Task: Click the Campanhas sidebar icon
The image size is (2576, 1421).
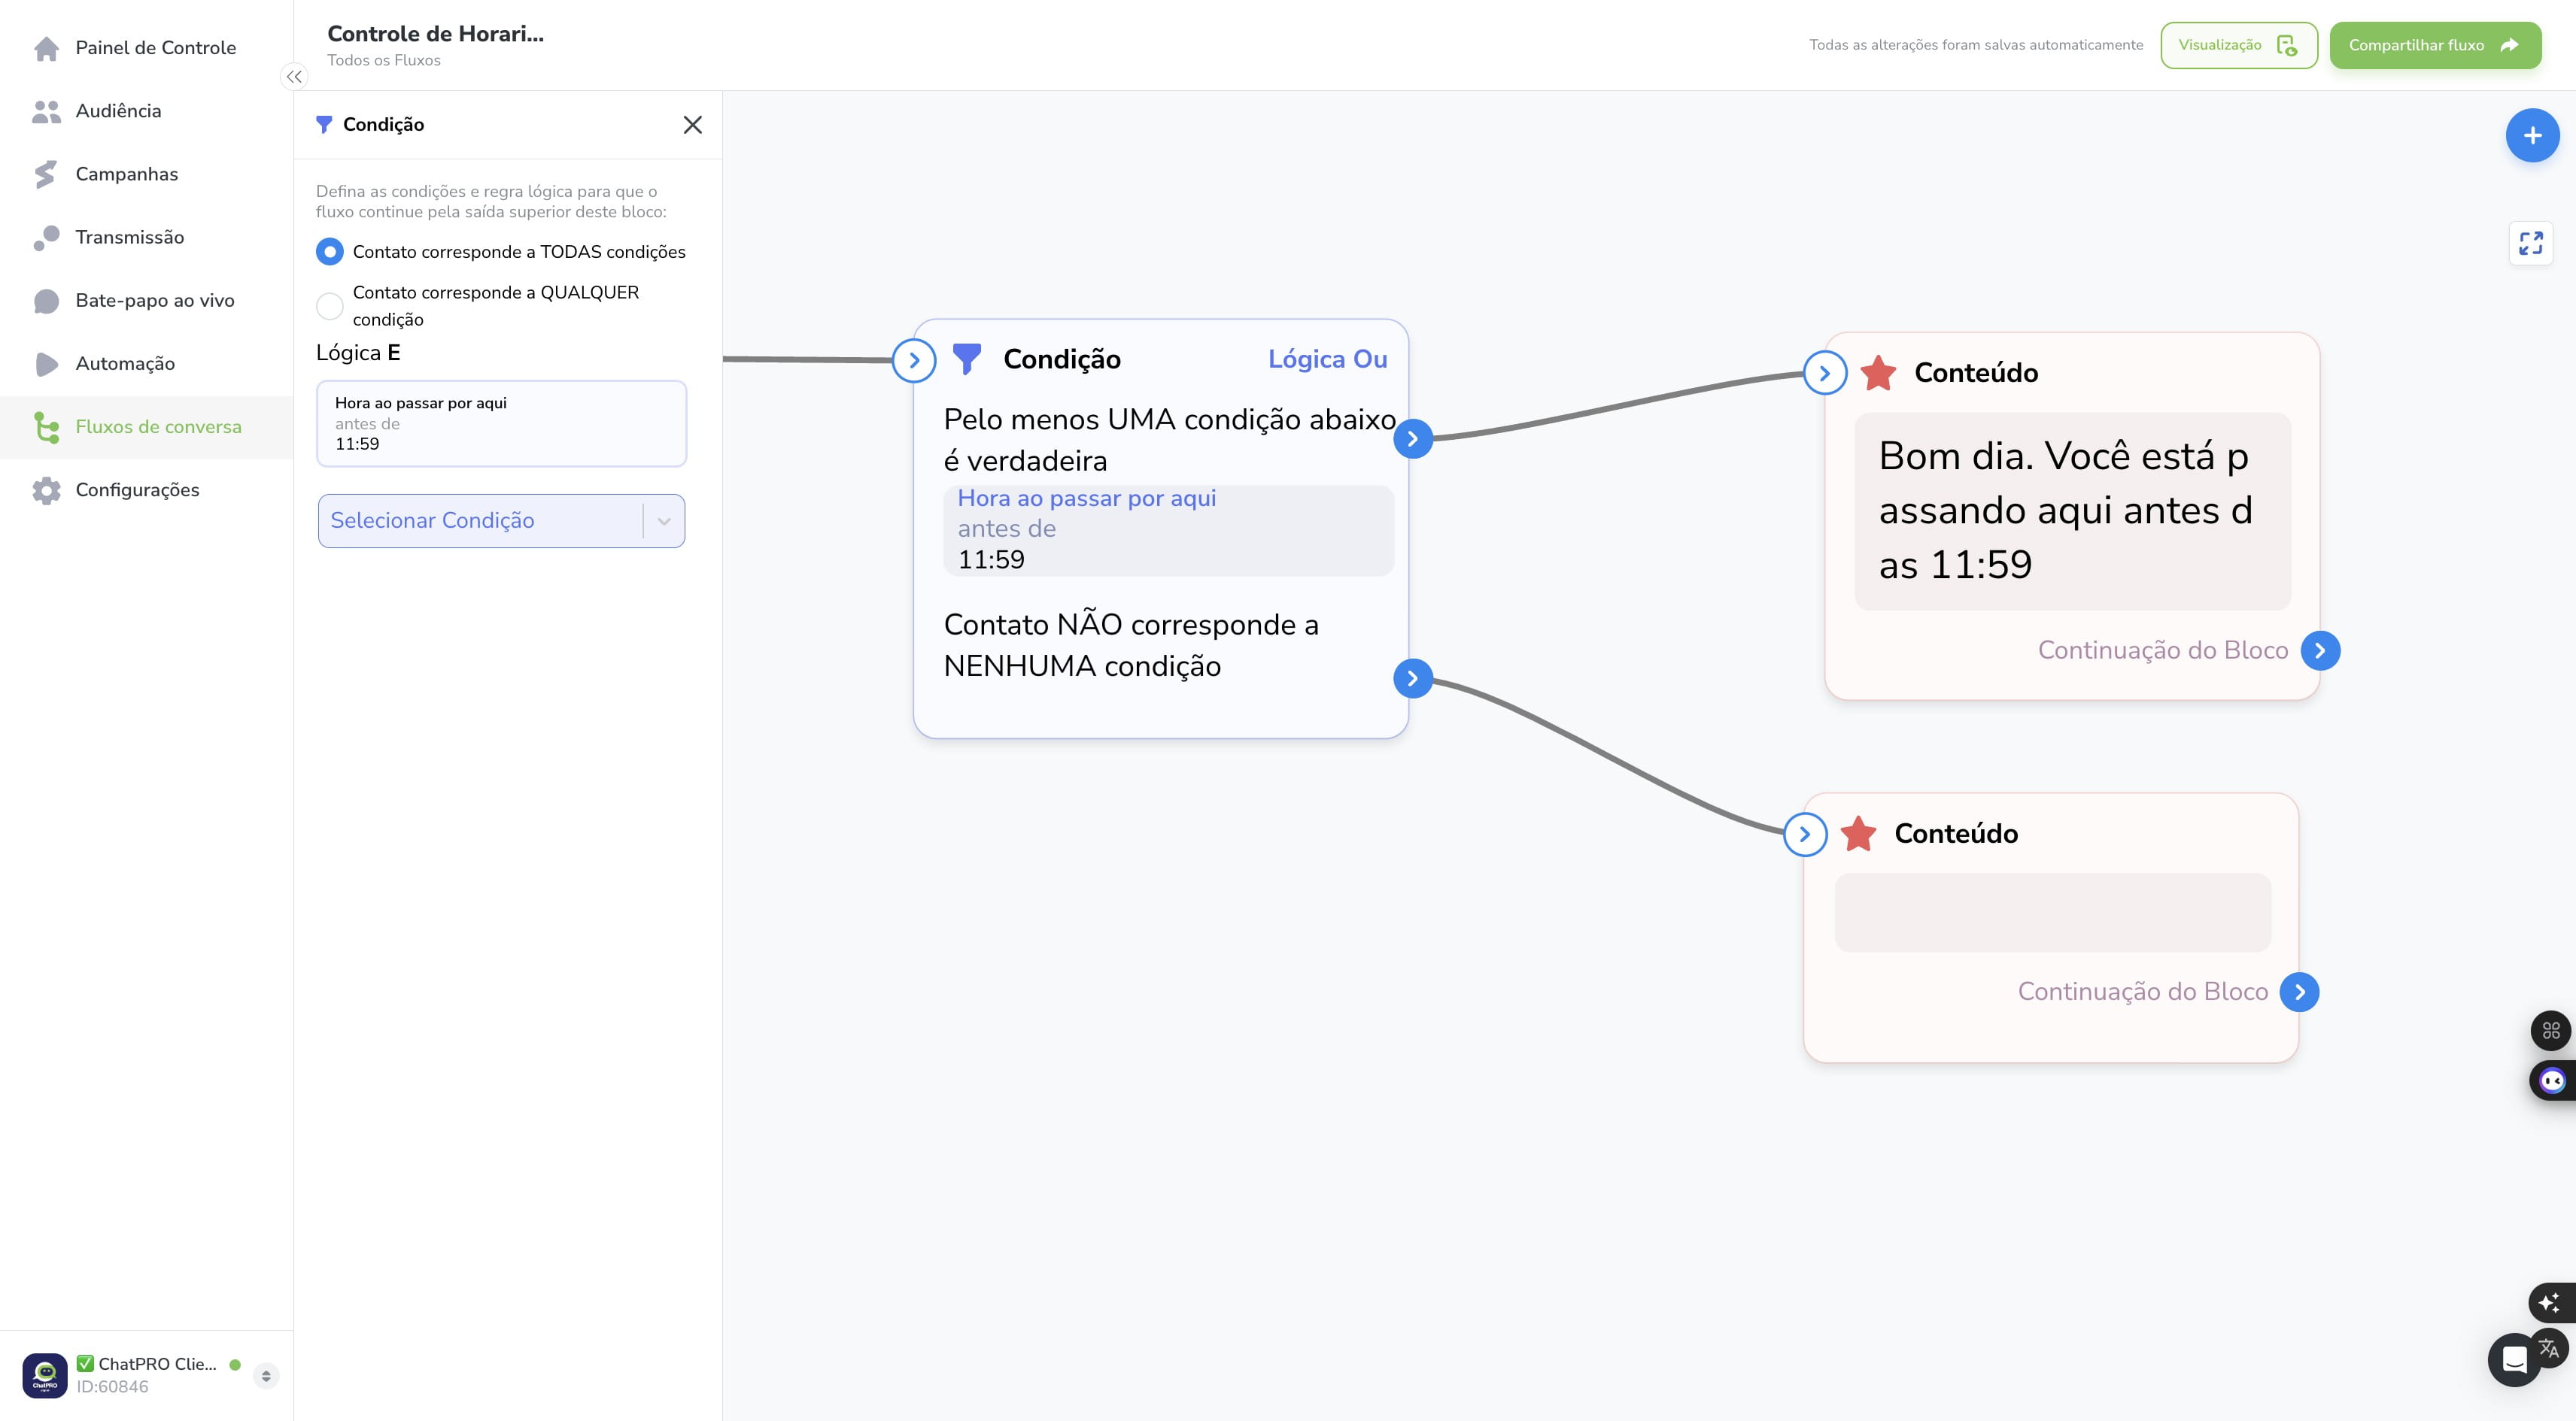Action: [x=45, y=174]
